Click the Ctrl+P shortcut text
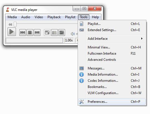150x114 pixels. click(x=135, y=101)
